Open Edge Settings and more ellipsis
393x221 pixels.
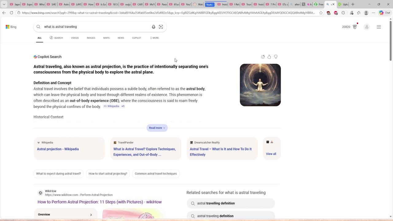[x=373, y=13]
